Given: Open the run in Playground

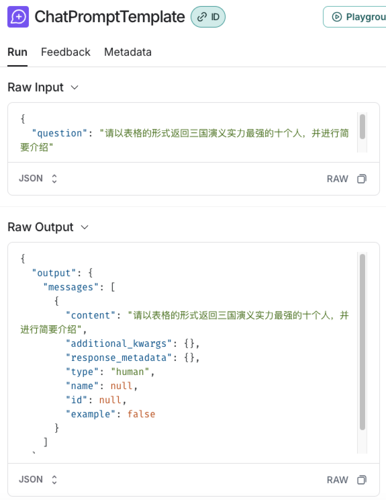Looking at the screenshot, I should click(355, 17).
